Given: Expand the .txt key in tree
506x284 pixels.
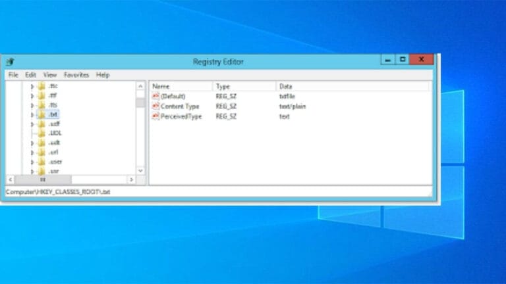Looking at the screenshot, I should (x=32, y=114).
